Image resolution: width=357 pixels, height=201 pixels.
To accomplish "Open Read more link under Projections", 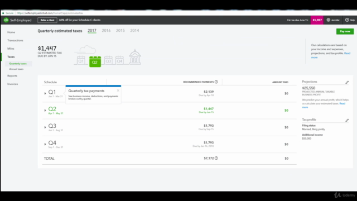I will coord(324,106).
